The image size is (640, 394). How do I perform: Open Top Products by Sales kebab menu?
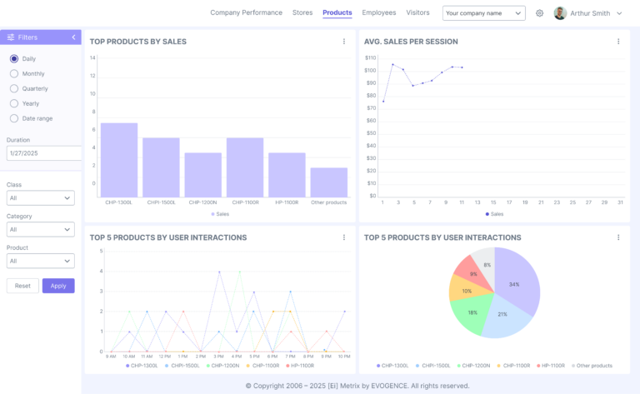pyautogui.click(x=344, y=42)
